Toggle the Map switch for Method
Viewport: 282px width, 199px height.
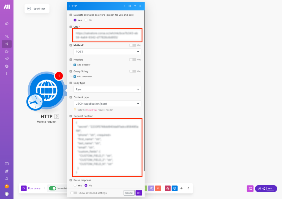click(x=132, y=45)
